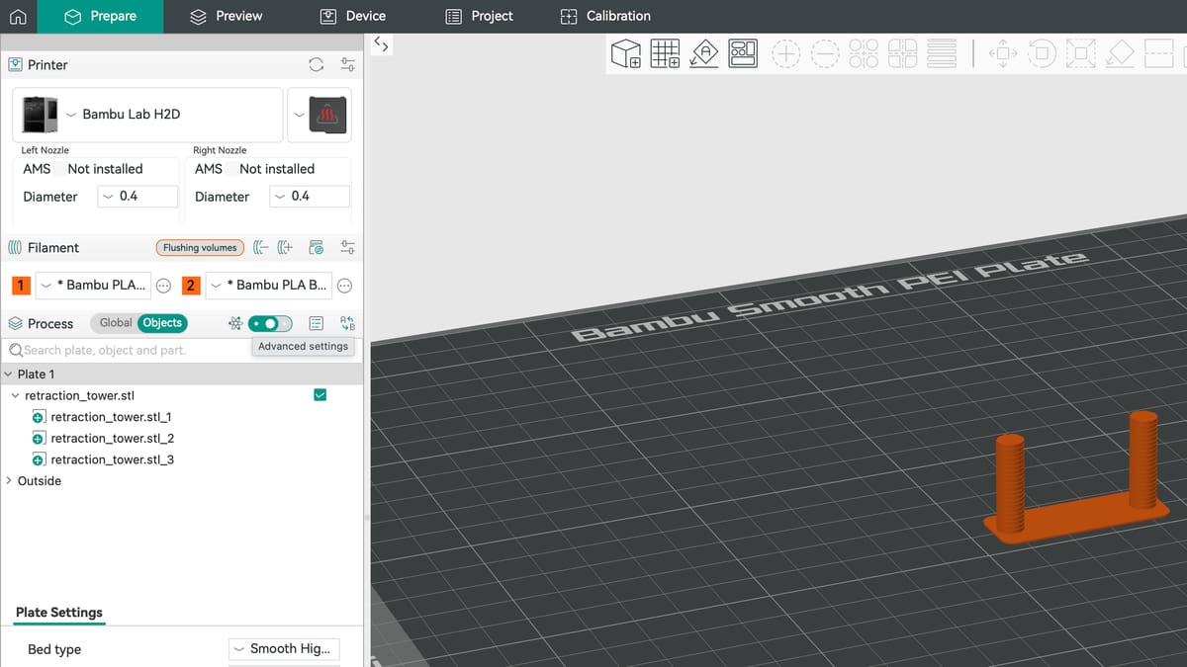This screenshot has height=667, width=1187.
Task: Click the Home icon in top bar
Action: (x=17, y=16)
